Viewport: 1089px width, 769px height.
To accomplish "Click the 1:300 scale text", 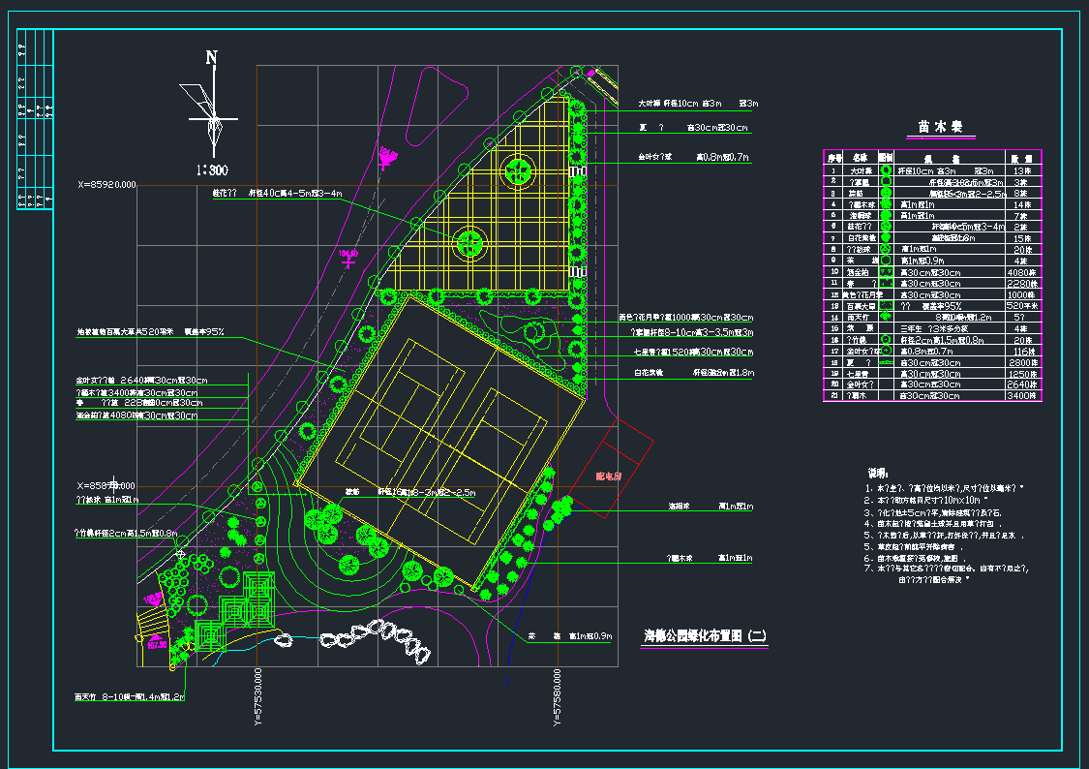I will (211, 169).
